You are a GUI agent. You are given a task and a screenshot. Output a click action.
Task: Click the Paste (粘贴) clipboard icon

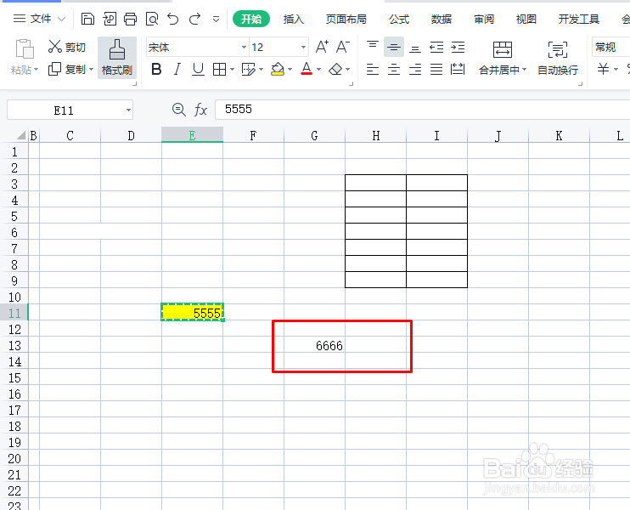coord(25,49)
